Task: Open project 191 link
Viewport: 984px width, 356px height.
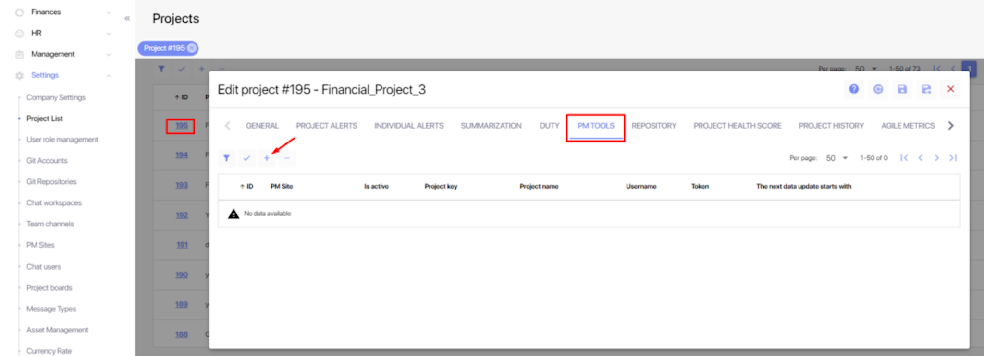Action: 182,245
